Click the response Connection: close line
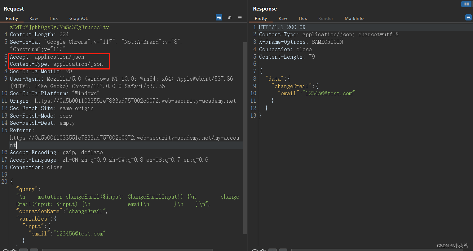Image resolution: width=473 pixels, height=251 pixels. click(285, 49)
